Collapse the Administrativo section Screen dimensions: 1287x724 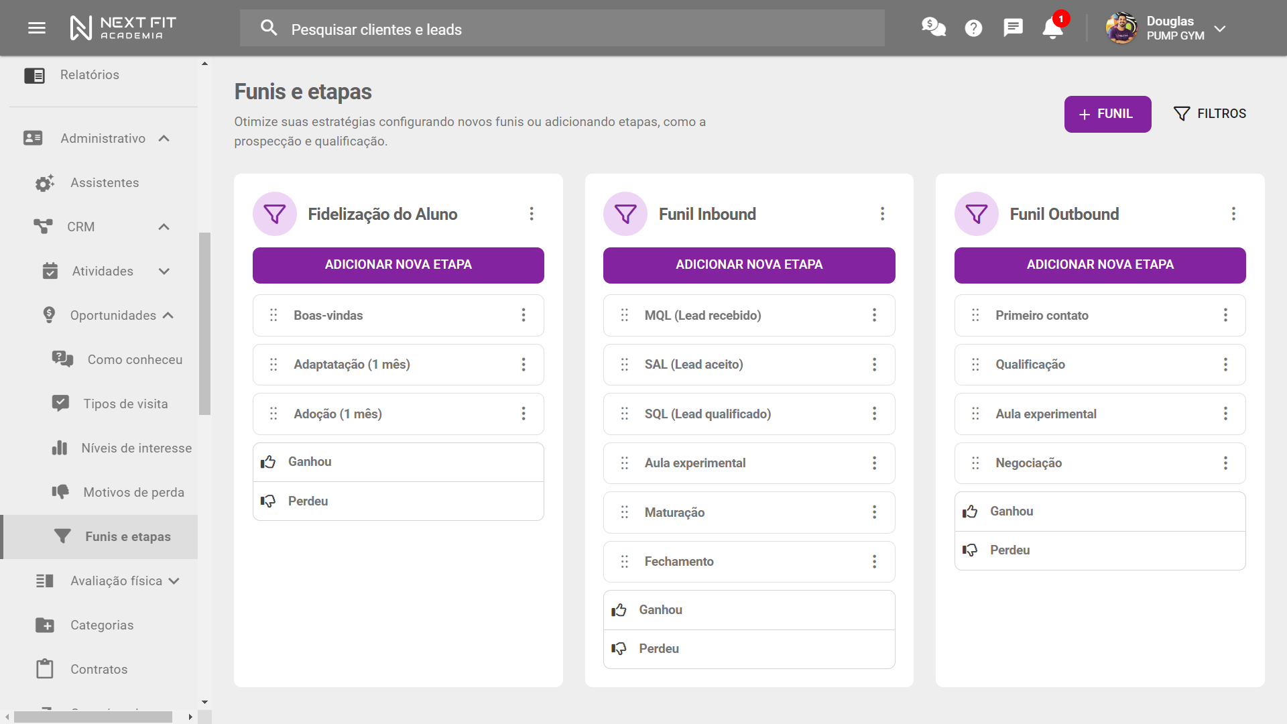(164, 138)
